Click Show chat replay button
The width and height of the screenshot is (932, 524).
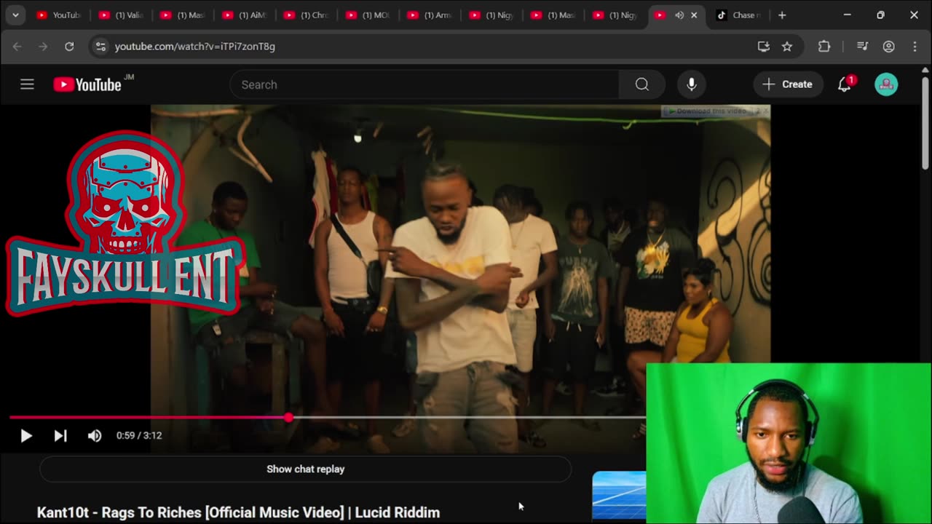pyautogui.click(x=305, y=469)
